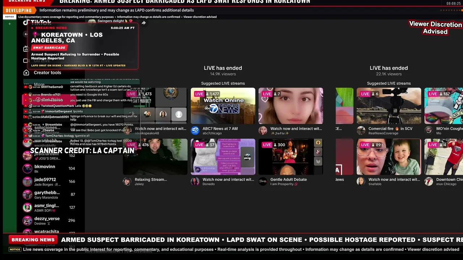The height and width of the screenshot is (260, 463).
Task: Open the Comercial fire in SCV thumbnail
Action: point(389,106)
